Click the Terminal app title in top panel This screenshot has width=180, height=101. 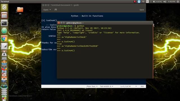(5, 1)
